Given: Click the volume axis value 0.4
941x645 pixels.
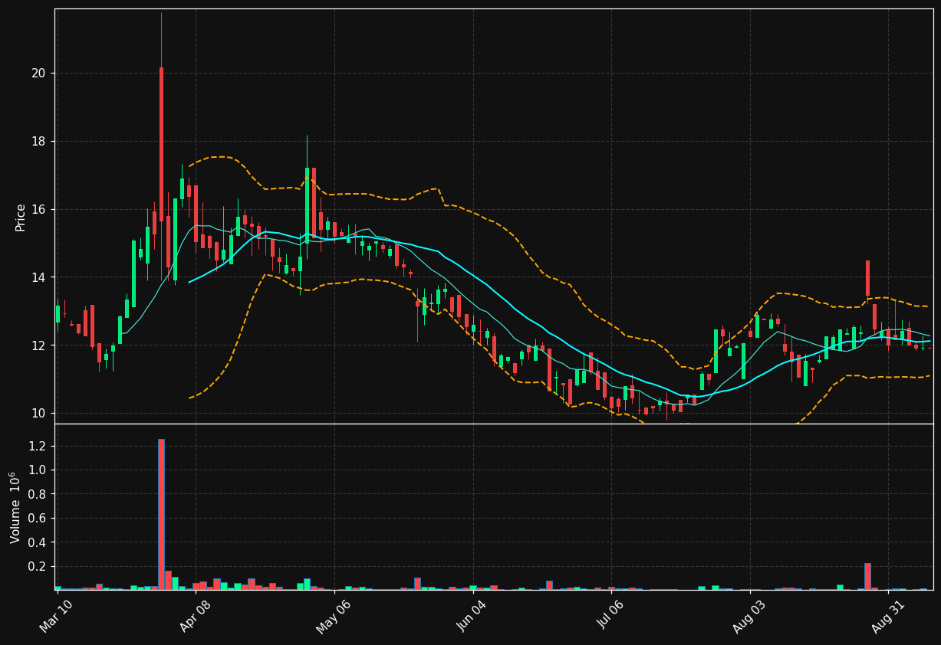Looking at the screenshot, I should (x=38, y=542).
